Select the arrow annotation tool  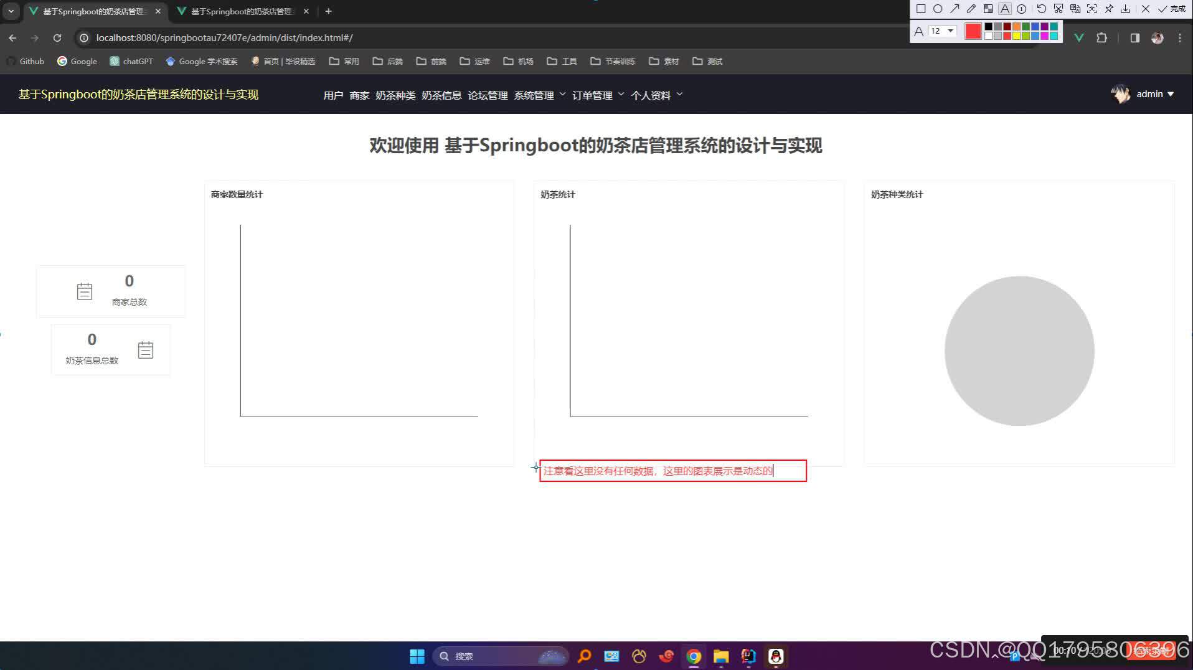(955, 9)
